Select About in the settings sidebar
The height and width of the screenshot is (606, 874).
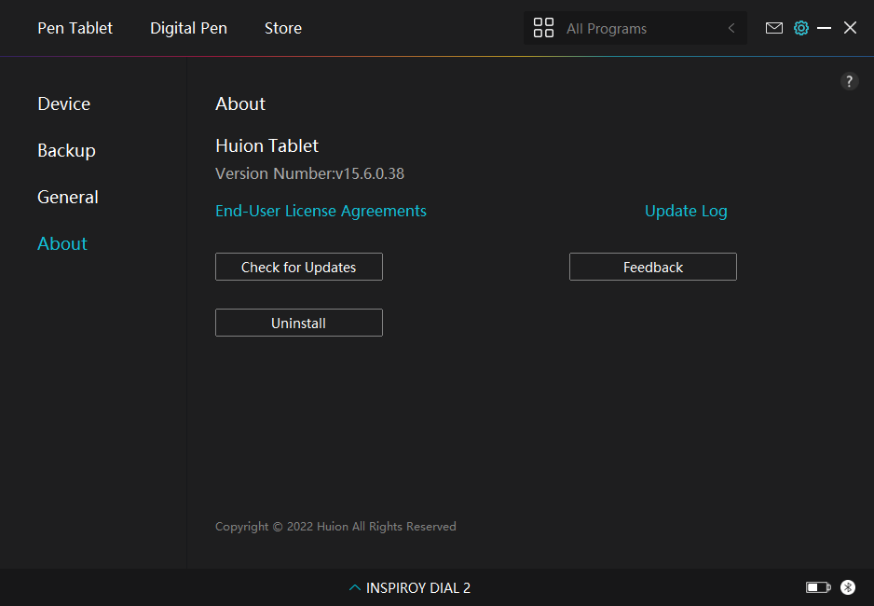61,243
